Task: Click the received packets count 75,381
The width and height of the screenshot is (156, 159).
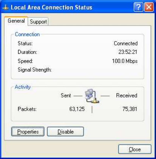Action: tap(130, 109)
